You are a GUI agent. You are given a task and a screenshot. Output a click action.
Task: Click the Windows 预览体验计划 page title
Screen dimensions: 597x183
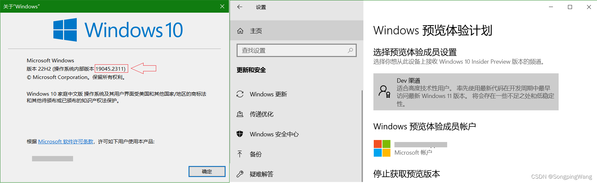pyautogui.click(x=433, y=30)
